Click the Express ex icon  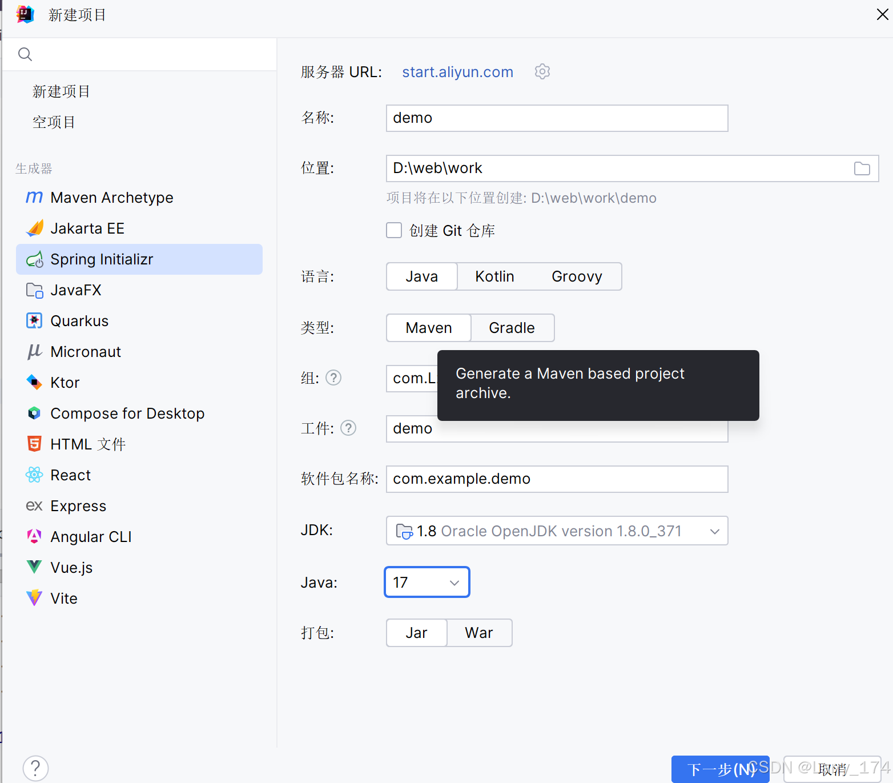34,506
